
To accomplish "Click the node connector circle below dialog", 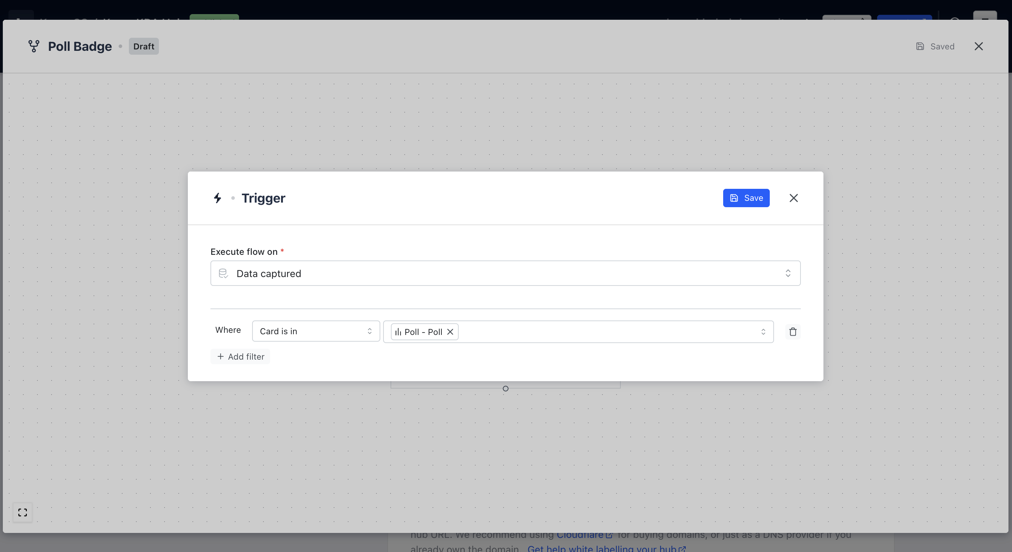I will point(505,389).
